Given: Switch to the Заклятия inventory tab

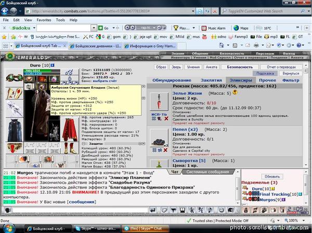Looking at the screenshot, I should [x=211, y=80].
